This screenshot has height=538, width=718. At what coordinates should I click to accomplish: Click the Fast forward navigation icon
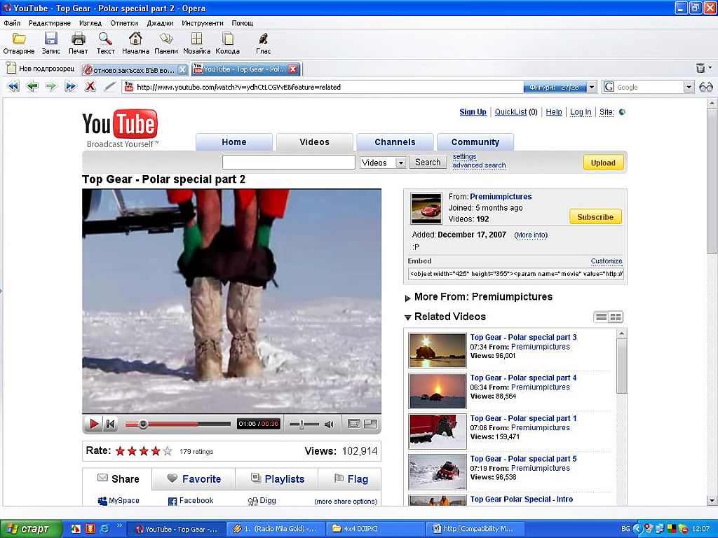click(71, 86)
